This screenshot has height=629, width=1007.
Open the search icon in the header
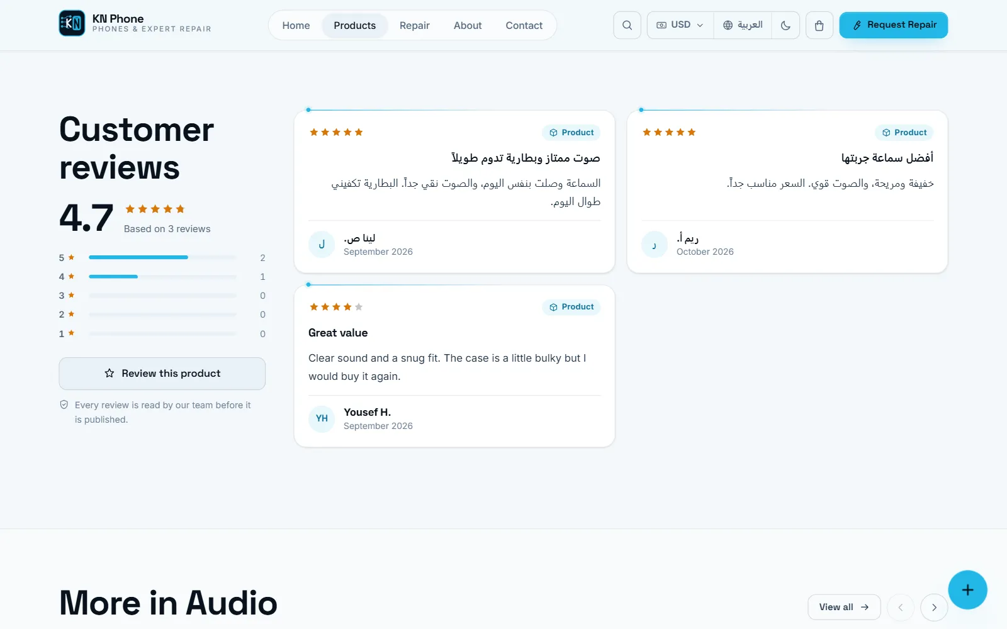pos(627,25)
